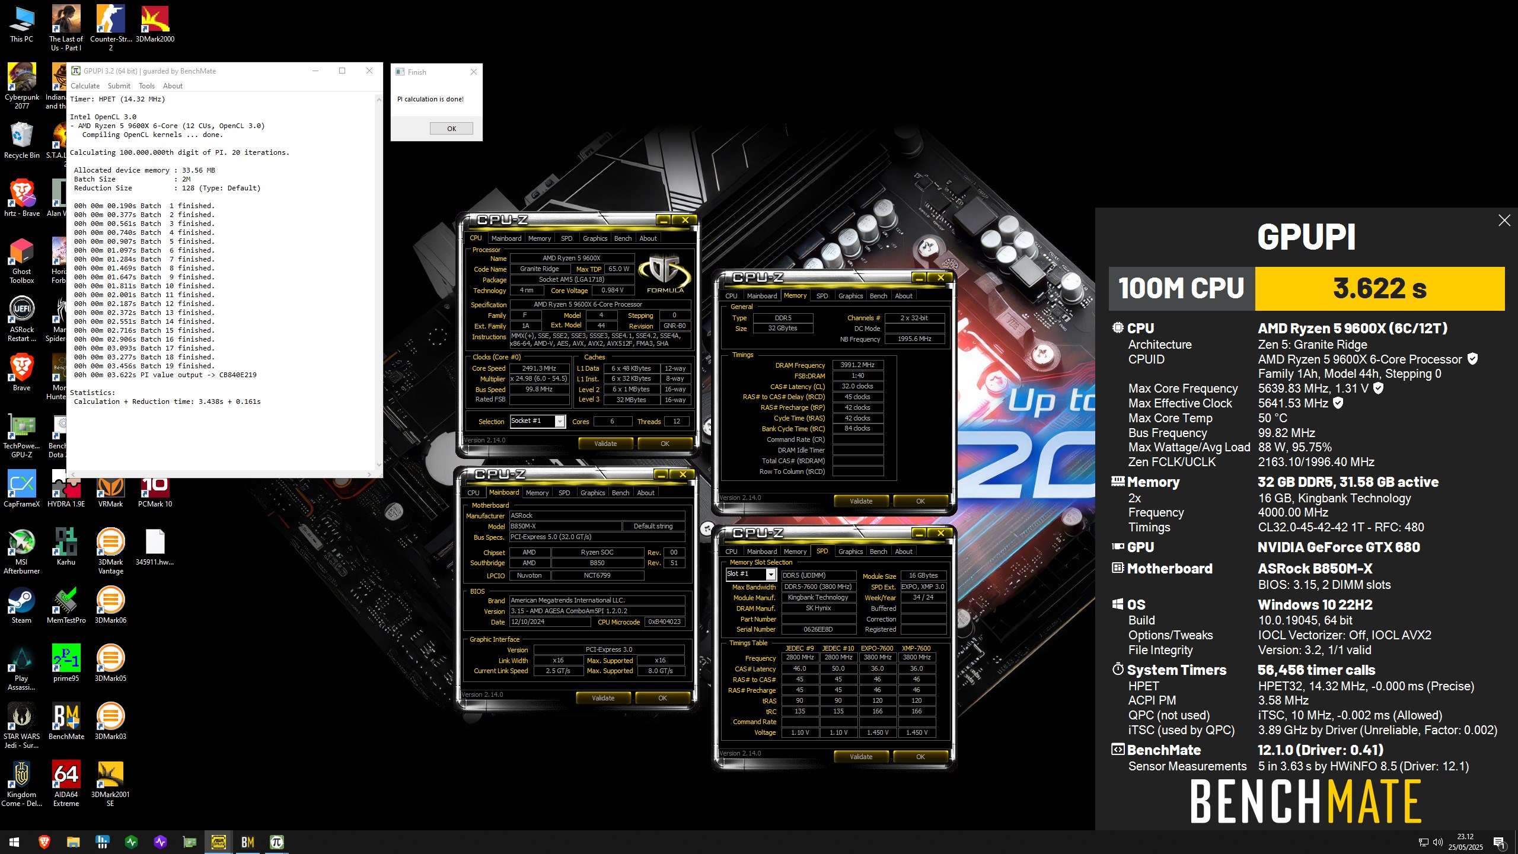Switch to Mainboard tab in CPU-Z CPU window

point(506,238)
